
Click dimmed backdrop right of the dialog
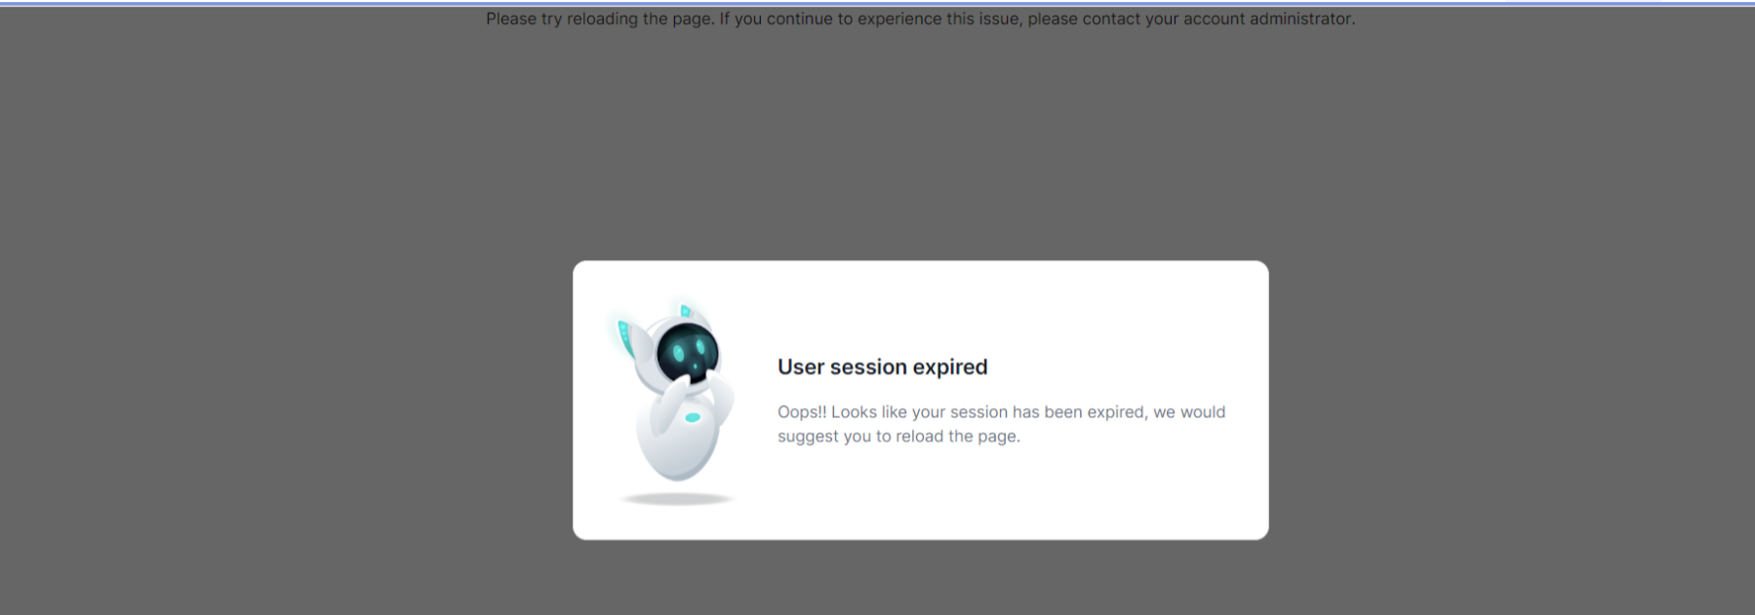(1512, 400)
